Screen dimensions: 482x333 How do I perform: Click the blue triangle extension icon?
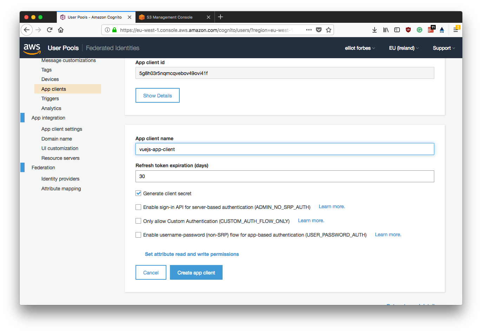tap(442, 30)
